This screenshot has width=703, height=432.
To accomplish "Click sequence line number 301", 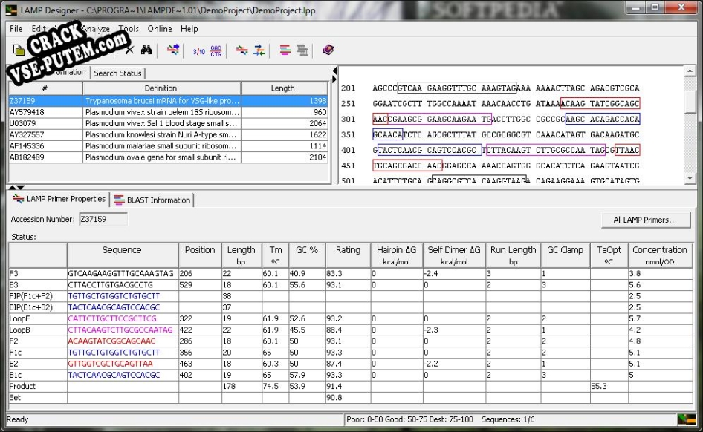I will coord(348,119).
